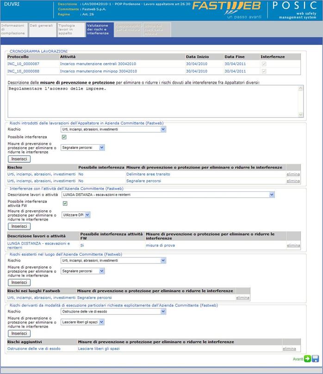
Task: Click the Fastweb logo in header
Action: click(x=227, y=9)
